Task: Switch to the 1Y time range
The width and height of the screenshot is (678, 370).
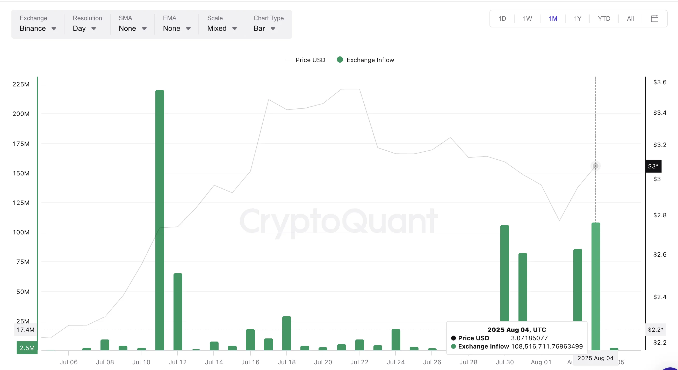Action: tap(578, 18)
